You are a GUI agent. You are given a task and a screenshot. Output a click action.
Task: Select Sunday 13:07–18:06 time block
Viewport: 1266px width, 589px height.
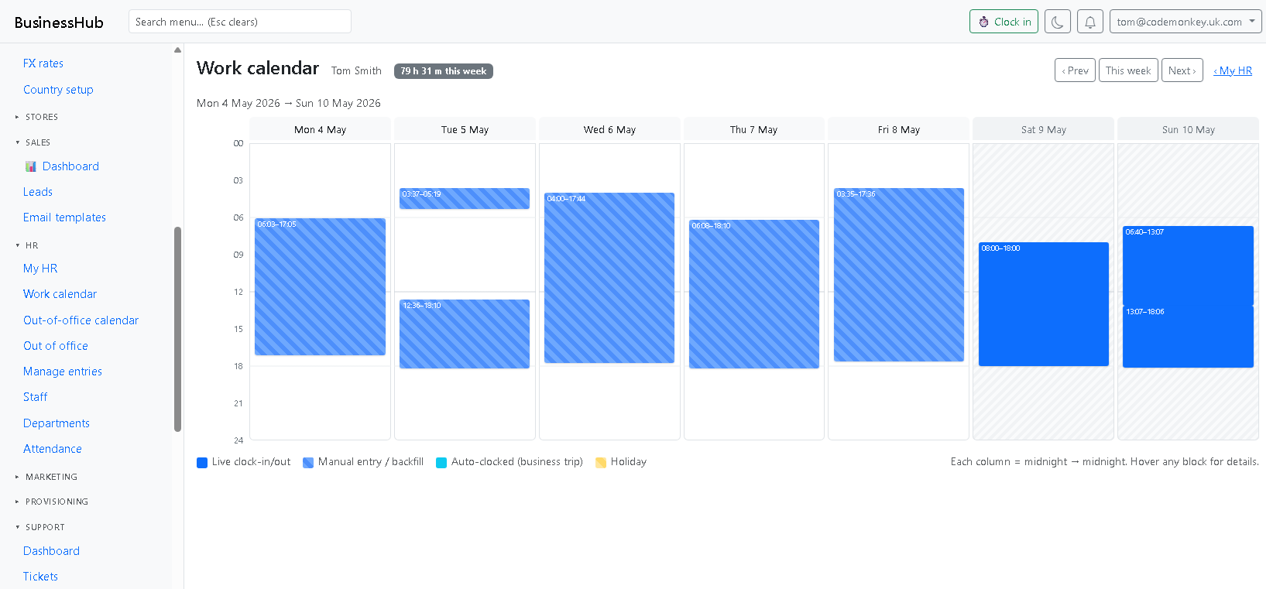[x=1188, y=337]
